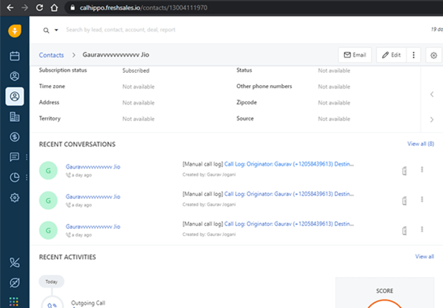Open the first conversation's three-dot menu
The image size is (443, 308).
point(422,170)
